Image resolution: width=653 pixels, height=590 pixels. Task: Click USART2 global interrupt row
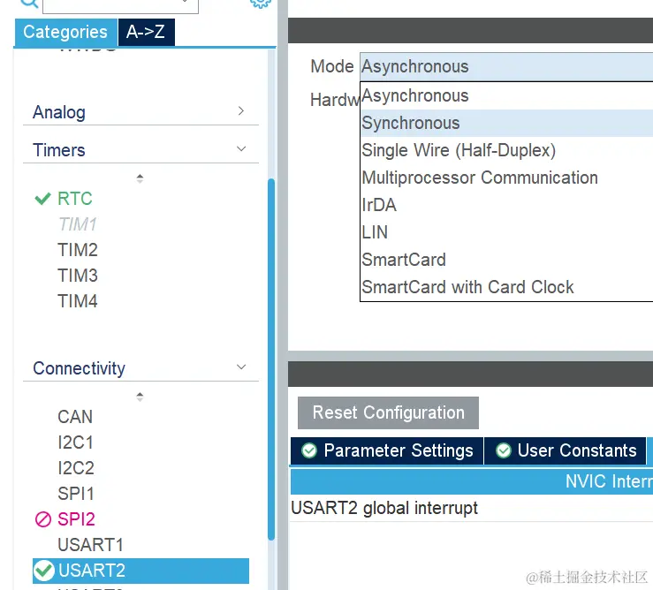[x=472, y=509]
